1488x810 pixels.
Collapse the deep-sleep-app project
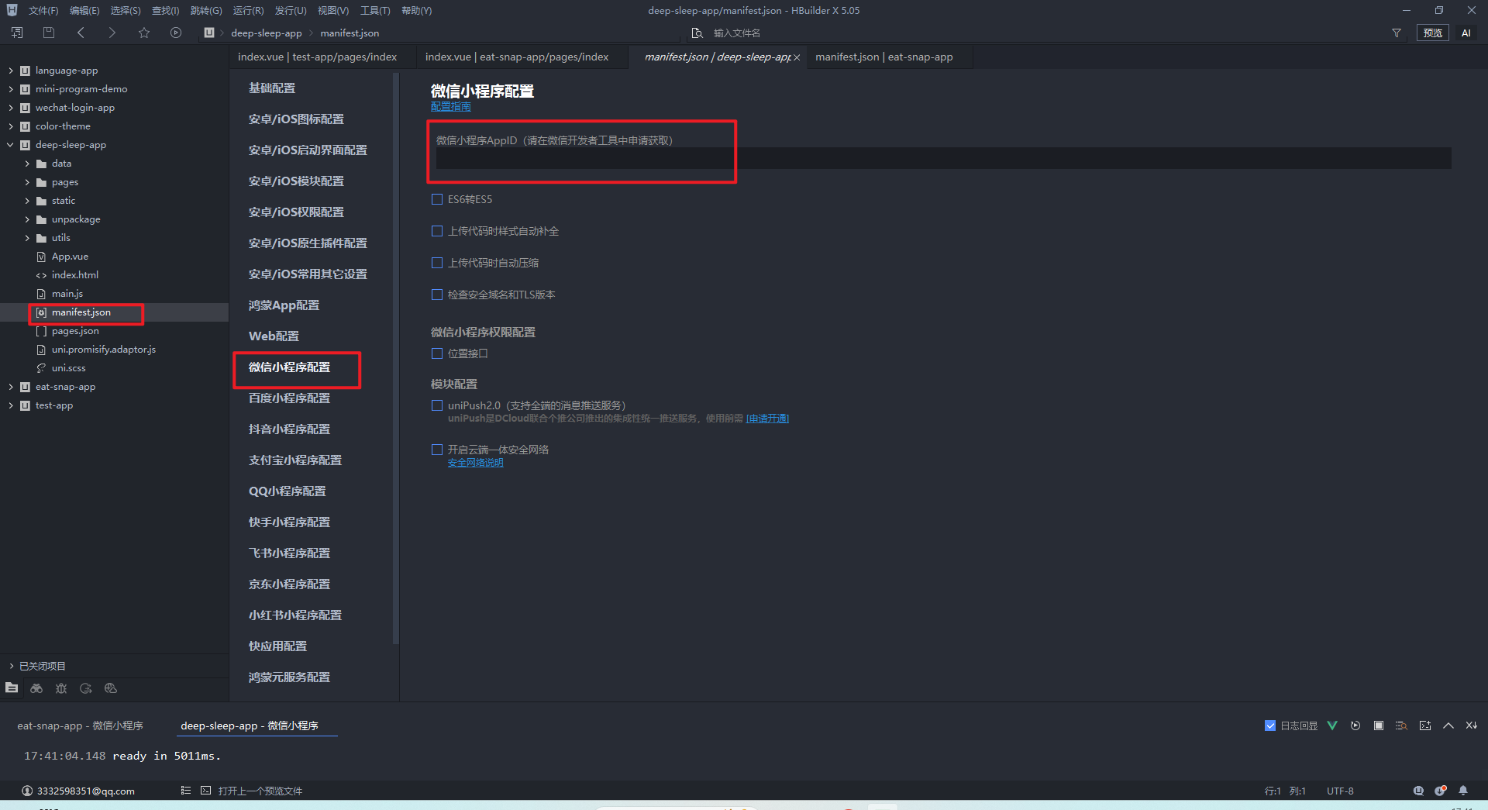(11, 145)
